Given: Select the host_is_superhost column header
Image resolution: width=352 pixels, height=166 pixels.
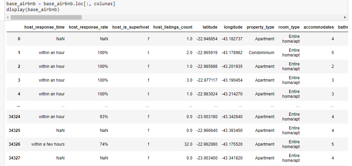Looking at the screenshot, I should pos(131,27).
